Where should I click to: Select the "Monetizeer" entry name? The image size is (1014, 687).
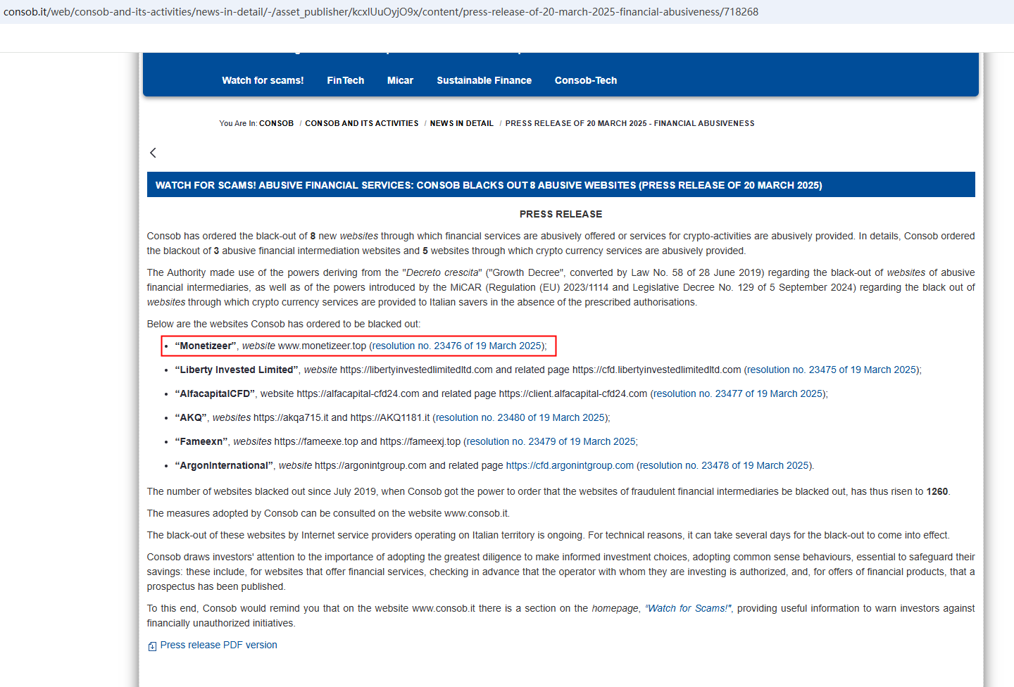tap(206, 346)
